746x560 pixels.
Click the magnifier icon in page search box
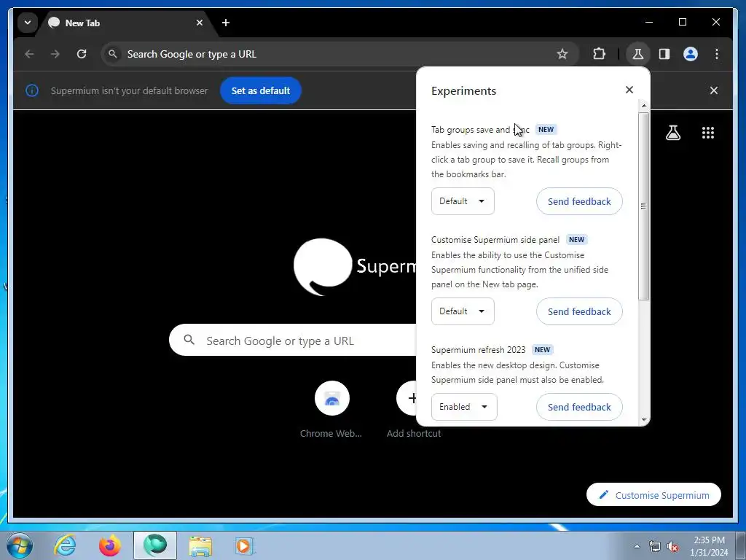pos(189,340)
